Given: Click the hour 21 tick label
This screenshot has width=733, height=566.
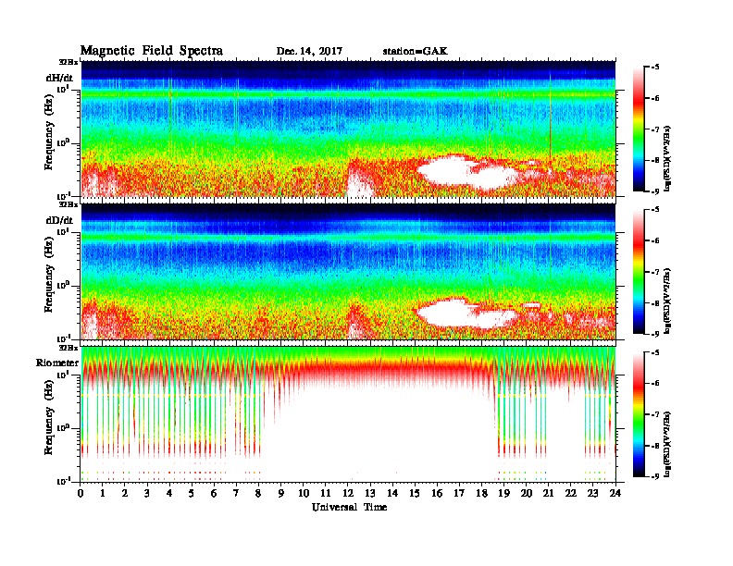Looking at the screenshot, I should (548, 493).
